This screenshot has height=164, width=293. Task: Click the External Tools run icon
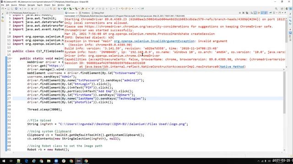pos(76,9)
